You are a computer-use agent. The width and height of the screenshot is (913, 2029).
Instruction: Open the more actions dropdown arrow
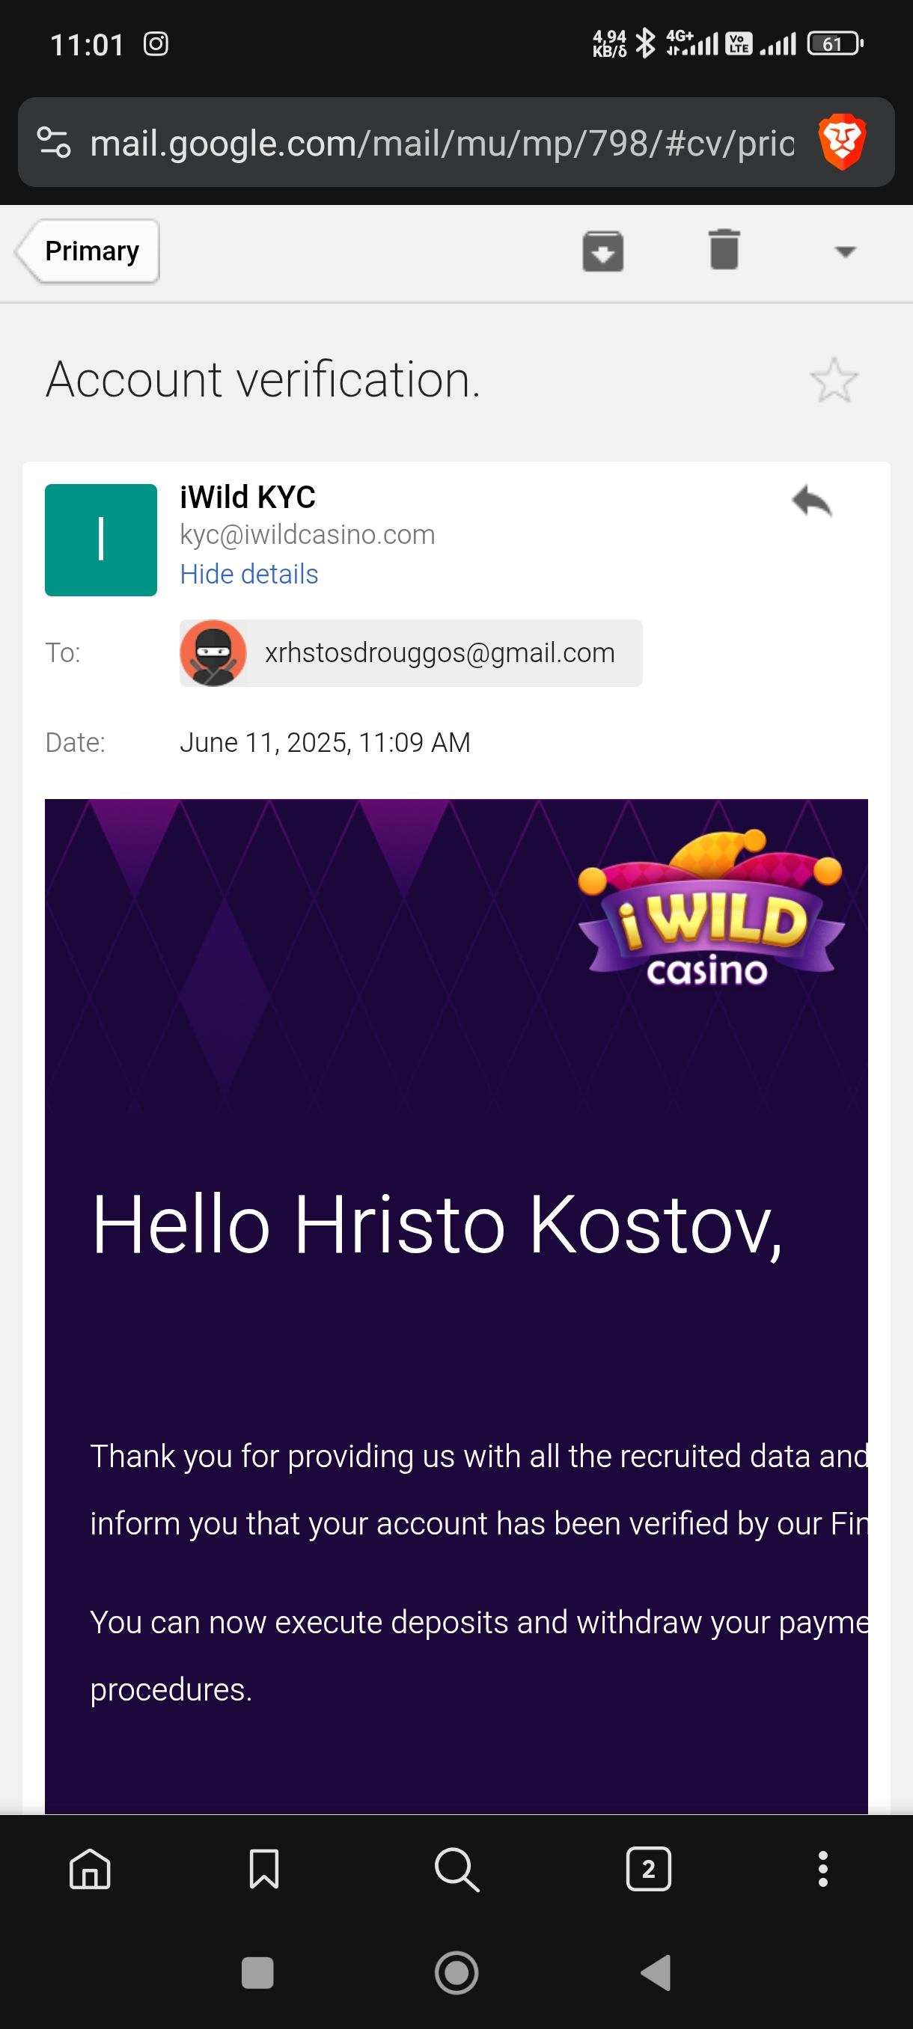click(x=844, y=252)
